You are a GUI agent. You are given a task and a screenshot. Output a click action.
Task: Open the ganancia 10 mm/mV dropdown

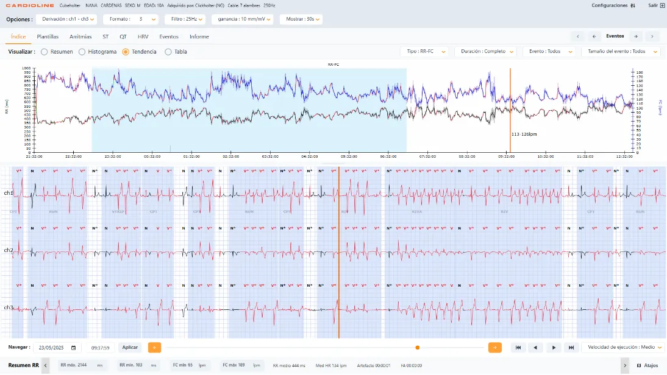click(243, 19)
